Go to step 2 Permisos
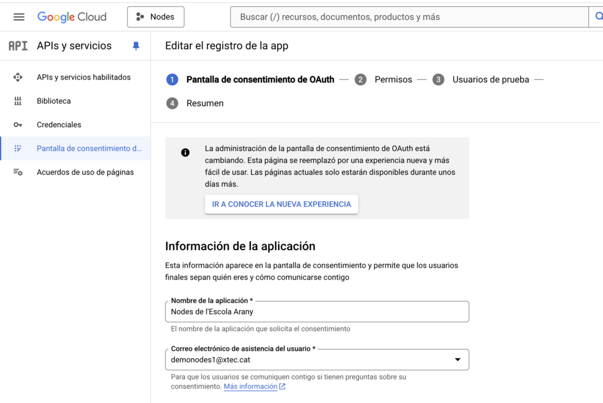Screen dimensions: 603x403 pyautogui.click(x=393, y=79)
